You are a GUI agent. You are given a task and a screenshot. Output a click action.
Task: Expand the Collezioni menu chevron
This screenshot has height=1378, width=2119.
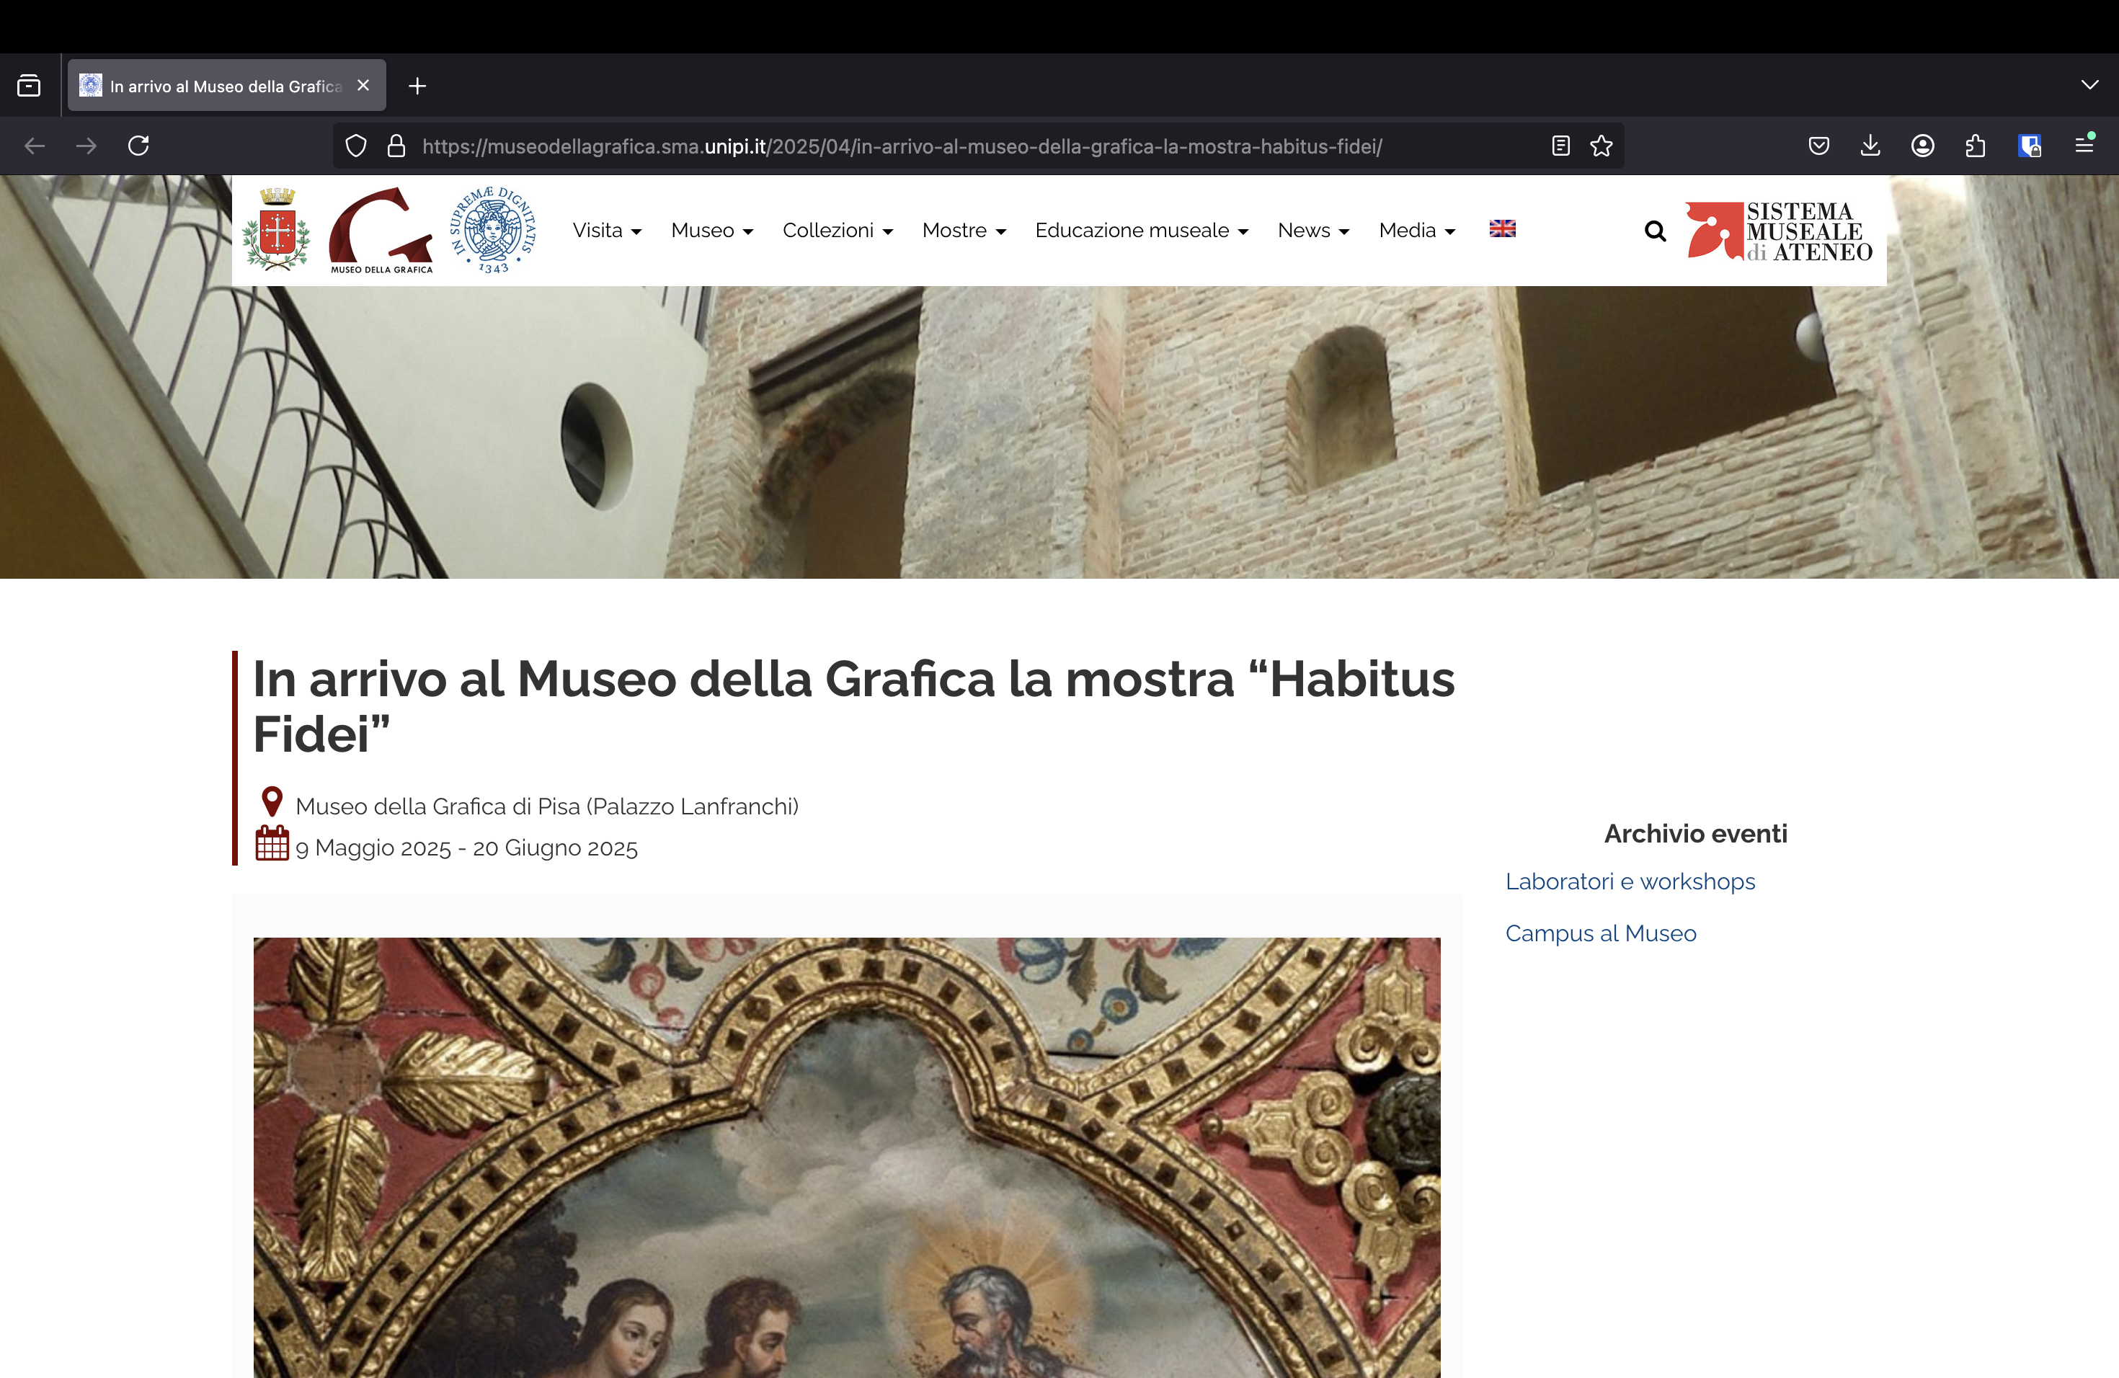pyautogui.click(x=889, y=231)
